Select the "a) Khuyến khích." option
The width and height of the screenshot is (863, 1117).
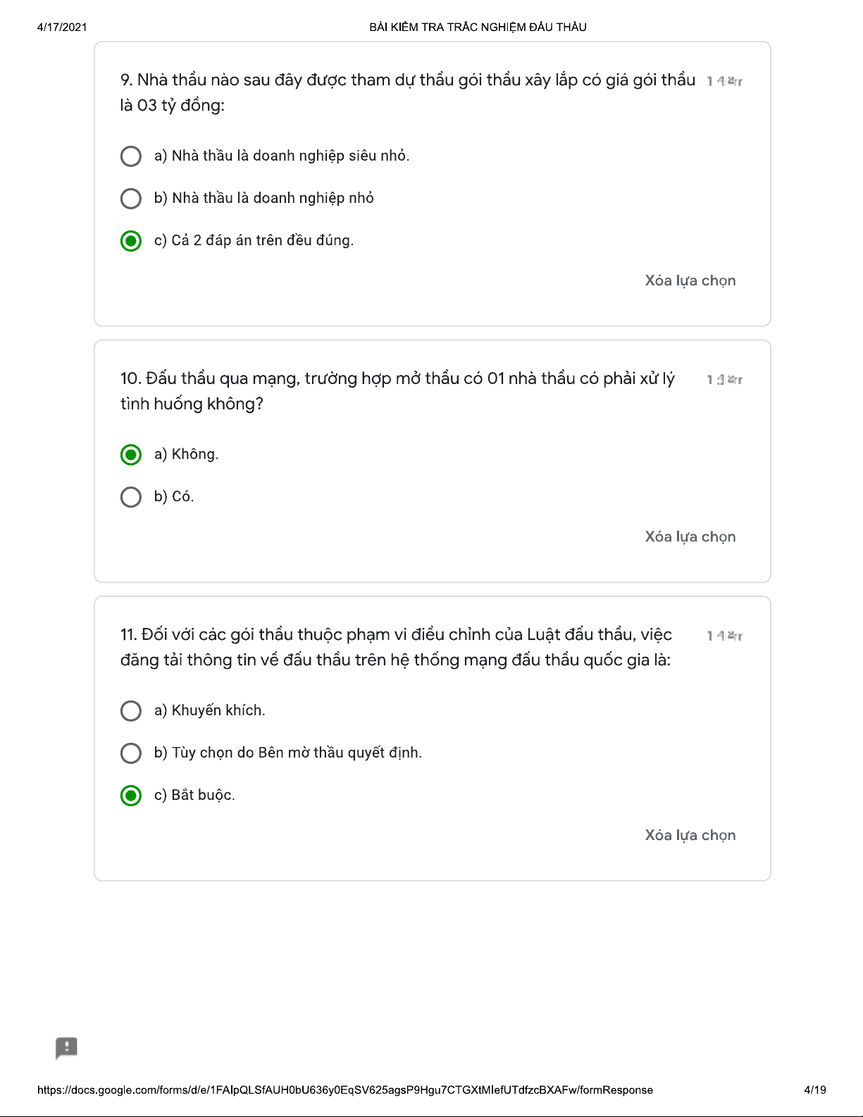(x=131, y=710)
